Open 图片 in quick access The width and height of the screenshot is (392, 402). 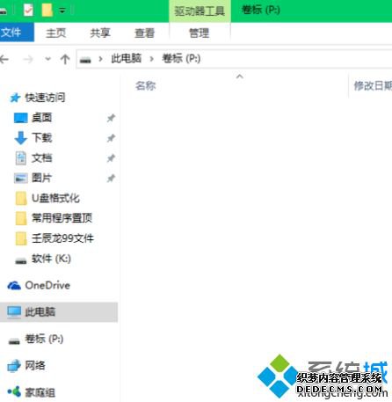tap(41, 178)
